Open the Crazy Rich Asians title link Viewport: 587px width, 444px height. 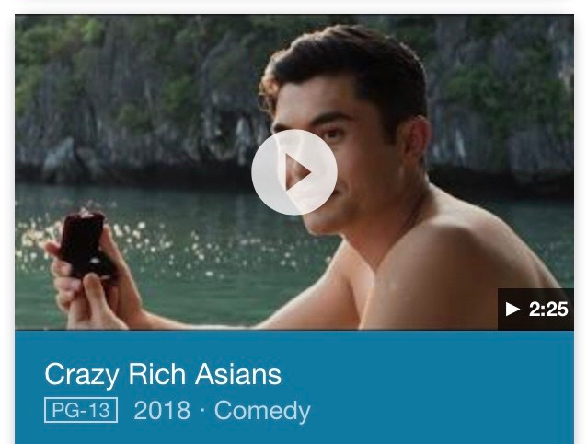[x=163, y=374]
